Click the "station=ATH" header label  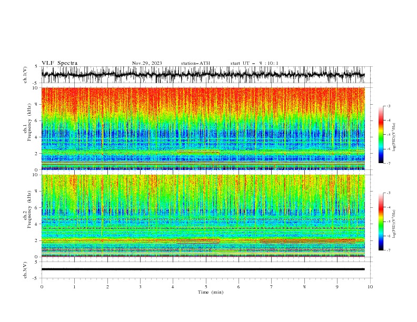pos(195,63)
